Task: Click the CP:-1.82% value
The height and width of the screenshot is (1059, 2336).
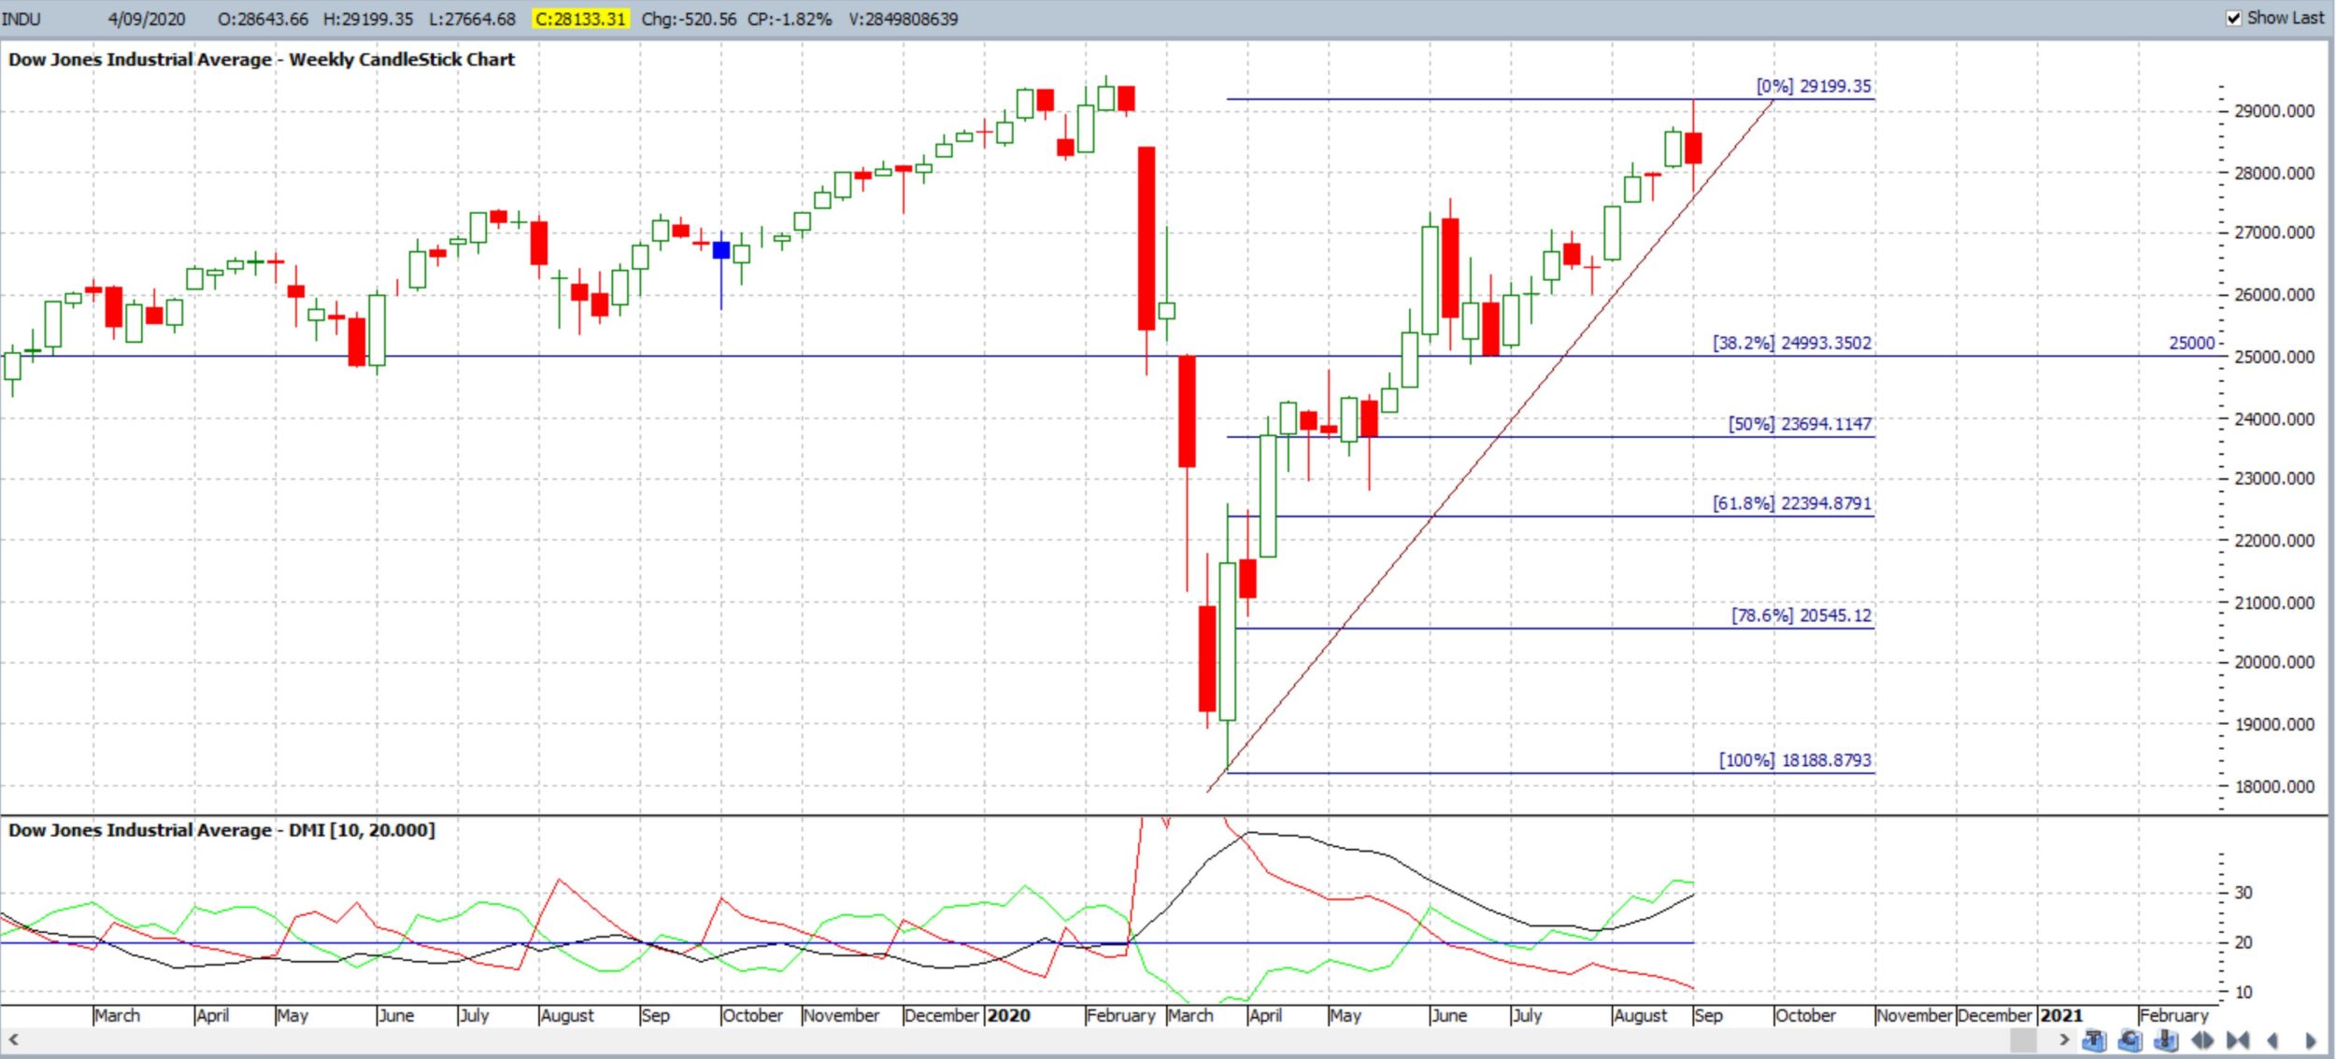Action: coord(790,19)
